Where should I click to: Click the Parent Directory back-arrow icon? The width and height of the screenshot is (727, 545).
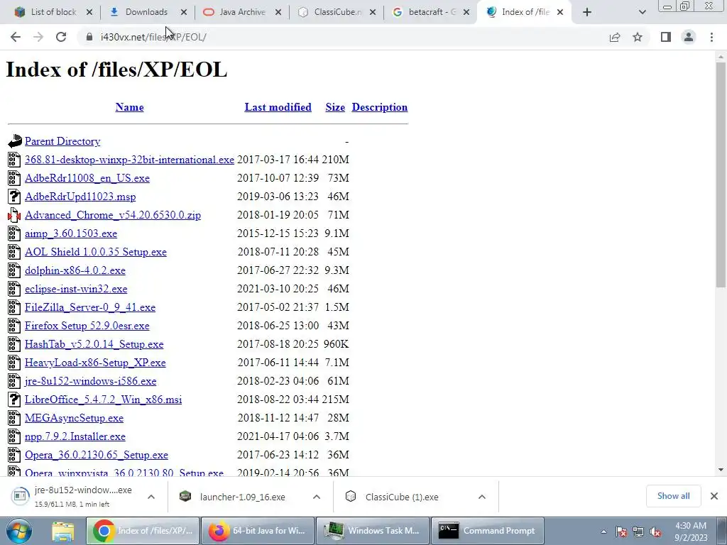[x=15, y=141]
